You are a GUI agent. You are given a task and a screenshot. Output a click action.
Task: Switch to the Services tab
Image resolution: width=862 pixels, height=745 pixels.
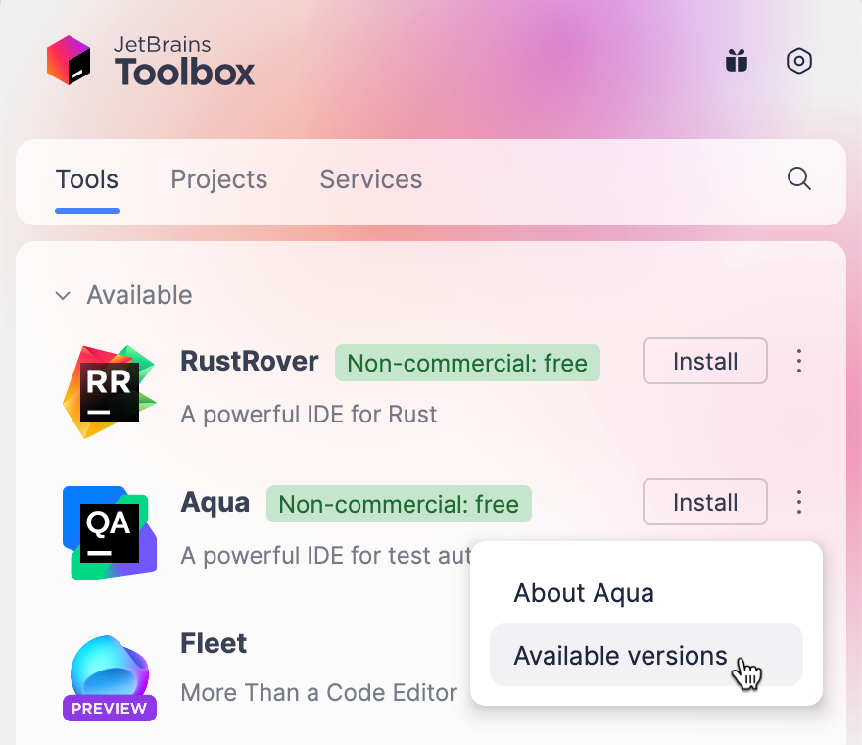point(371,179)
